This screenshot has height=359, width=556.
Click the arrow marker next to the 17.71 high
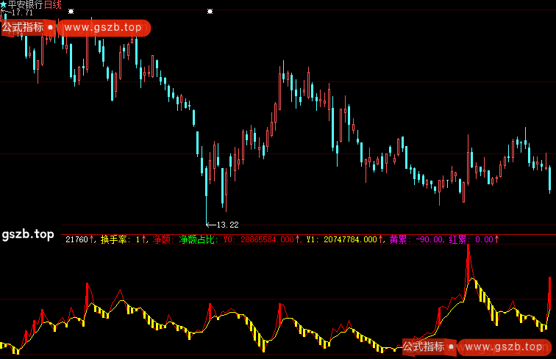(5, 12)
